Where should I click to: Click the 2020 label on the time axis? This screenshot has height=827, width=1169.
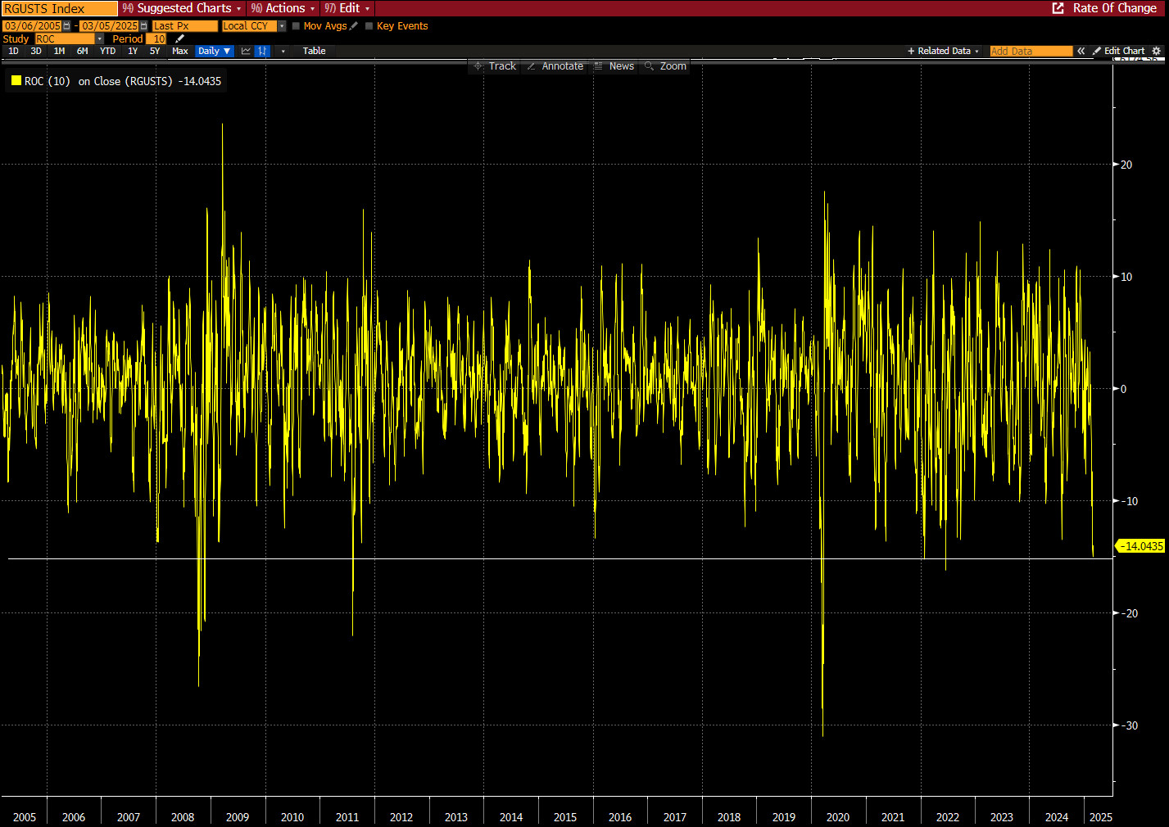[x=838, y=817]
